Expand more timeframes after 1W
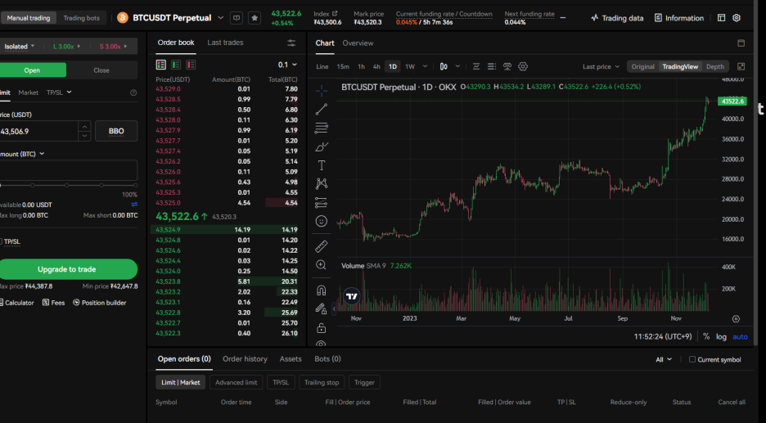 (x=425, y=66)
